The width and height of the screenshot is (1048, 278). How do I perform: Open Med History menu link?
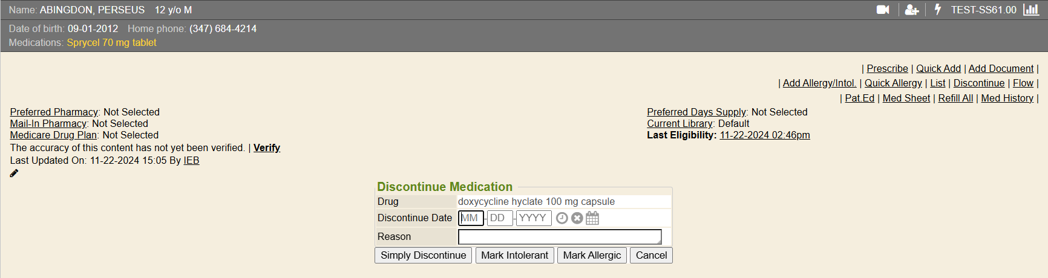click(x=1007, y=98)
